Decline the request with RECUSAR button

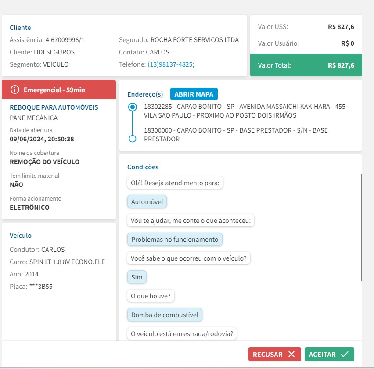274,354
